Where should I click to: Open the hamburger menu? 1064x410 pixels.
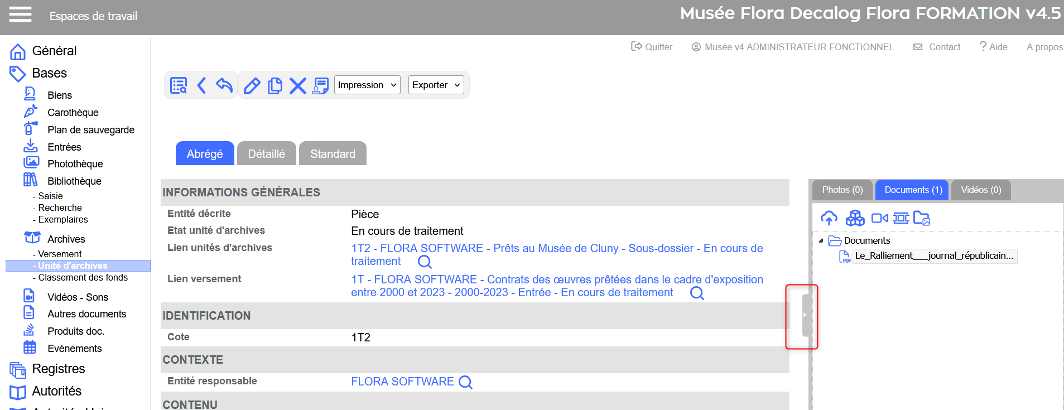pyautogui.click(x=20, y=15)
